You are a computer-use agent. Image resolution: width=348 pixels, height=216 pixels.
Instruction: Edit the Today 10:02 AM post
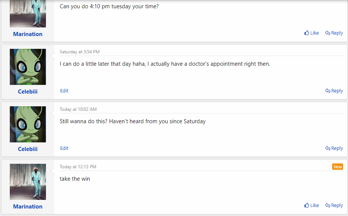coord(64,148)
